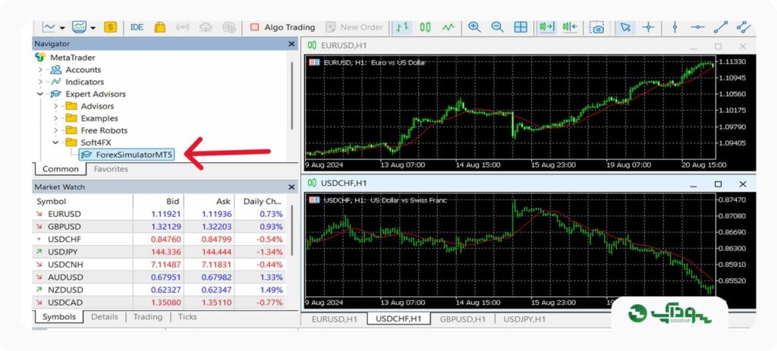Select the AUDUSD symbol row
Screen dimensions: 777x351
159,277
